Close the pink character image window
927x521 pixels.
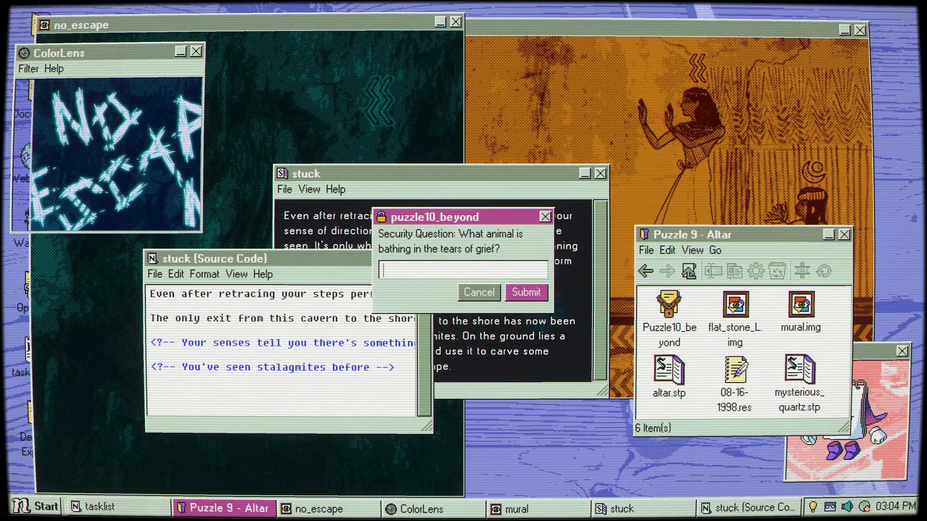click(x=902, y=351)
